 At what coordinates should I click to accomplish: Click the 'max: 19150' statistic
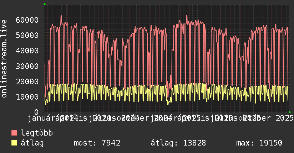[x=259, y=143]
